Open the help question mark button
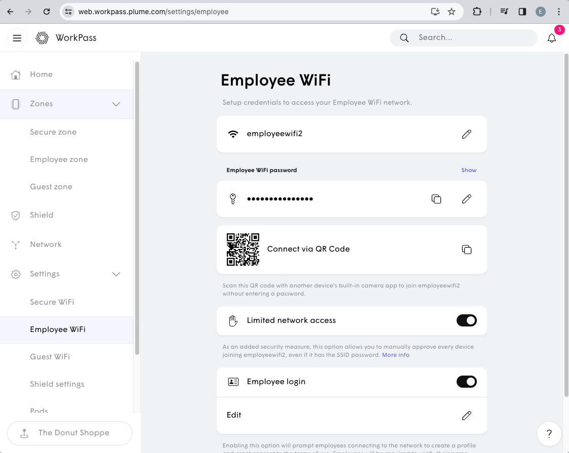The height and width of the screenshot is (453, 569). coord(549,433)
